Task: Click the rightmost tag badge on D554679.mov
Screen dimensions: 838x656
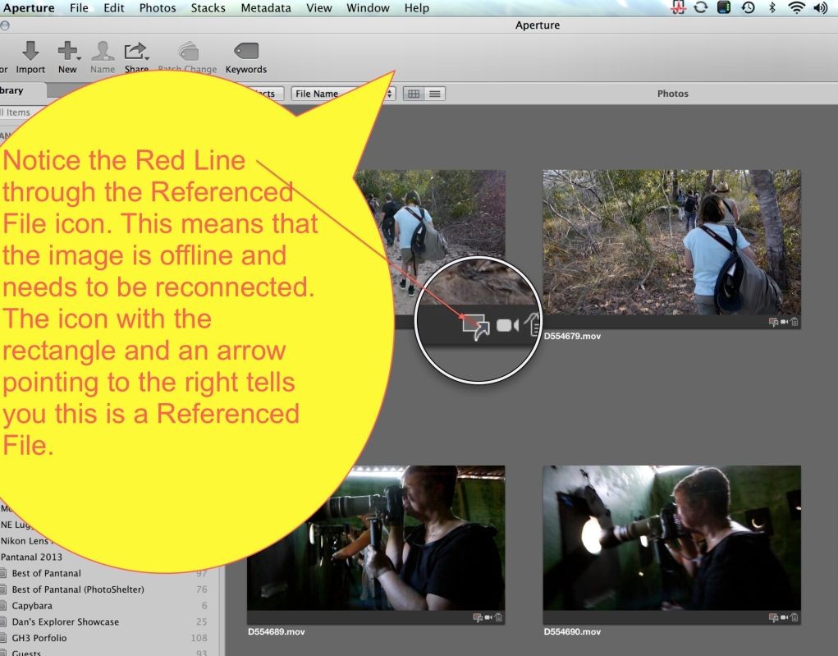Action: click(x=794, y=321)
